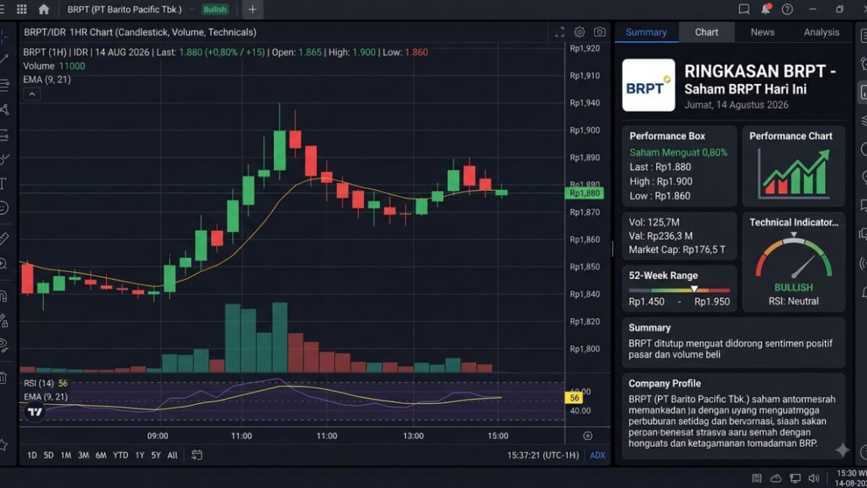The width and height of the screenshot is (867, 488).
Task: Open the display monitor tray icon
Action: tap(795, 478)
